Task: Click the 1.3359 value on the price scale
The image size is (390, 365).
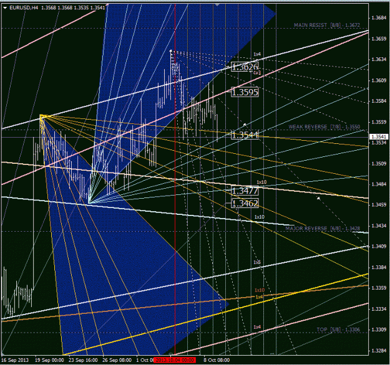Action: point(379,288)
